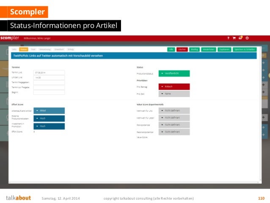Open Externe Produktionskosten dropdown showing Hoch
Viewport: 270px width, 203px height.
tap(49, 119)
